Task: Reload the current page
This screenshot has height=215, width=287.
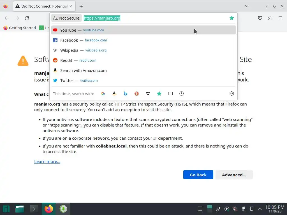Action: 27,18
